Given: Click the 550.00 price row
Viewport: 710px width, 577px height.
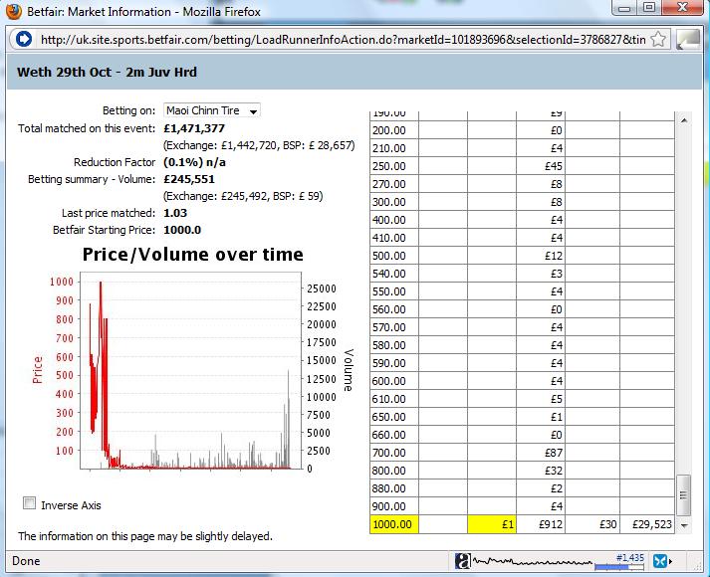Looking at the screenshot, I should pos(522,291).
